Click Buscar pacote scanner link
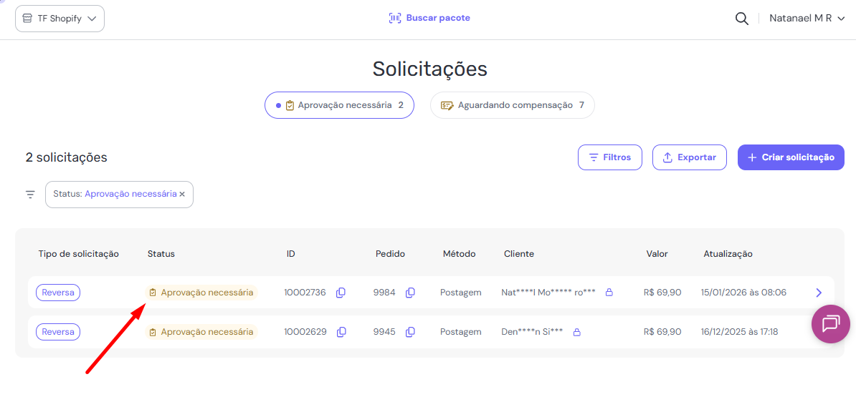The image size is (856, 402). click(429, 18)
